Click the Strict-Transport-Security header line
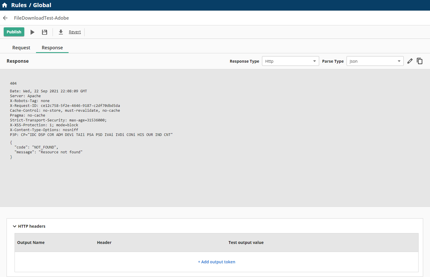Image resolution: width=430 pixels, height=277 pixels. (x=58, y=120)
